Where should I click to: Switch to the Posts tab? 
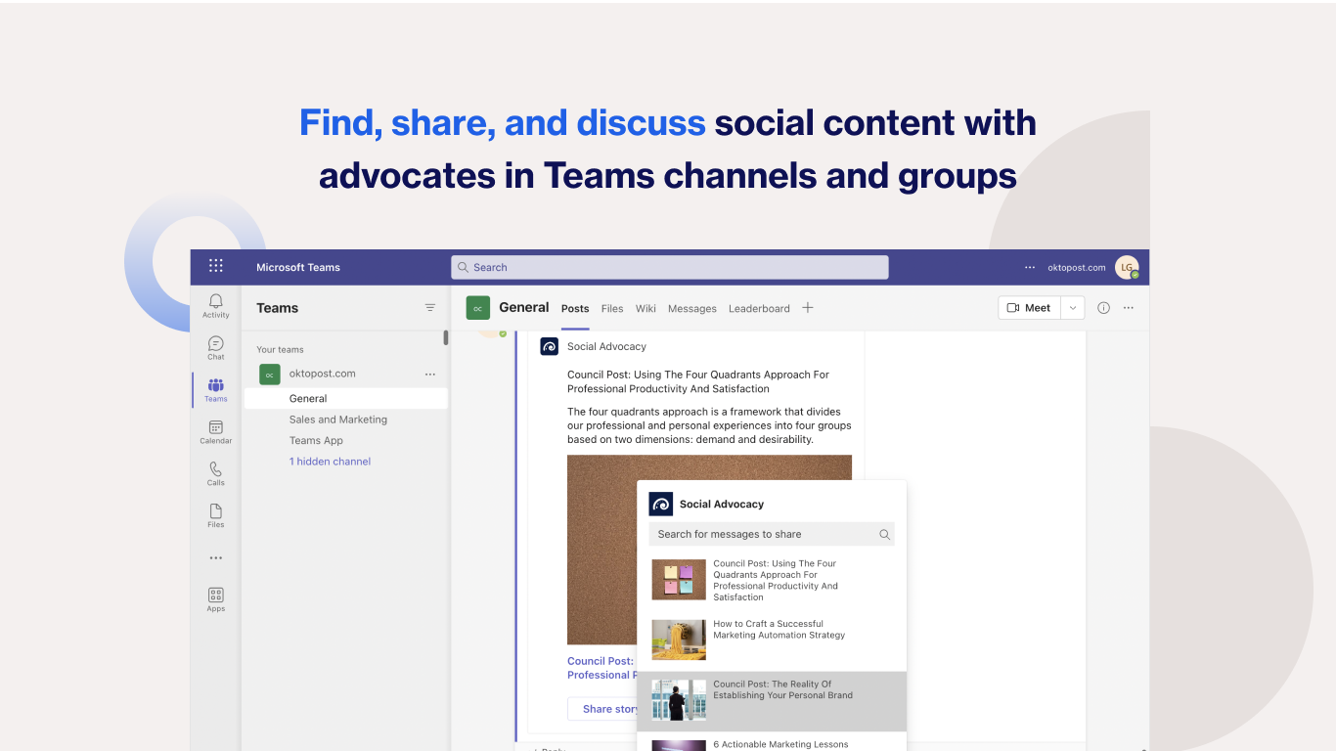(x=575, y=308)
